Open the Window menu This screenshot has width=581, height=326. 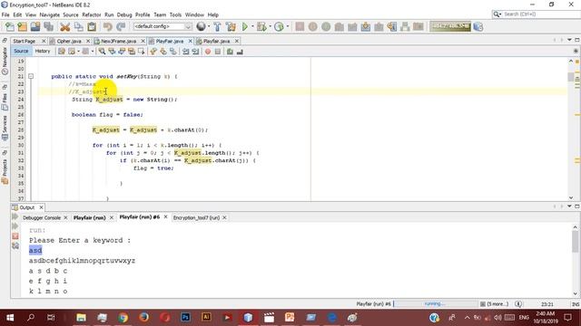pyautogui.click(x=194, y=14)
